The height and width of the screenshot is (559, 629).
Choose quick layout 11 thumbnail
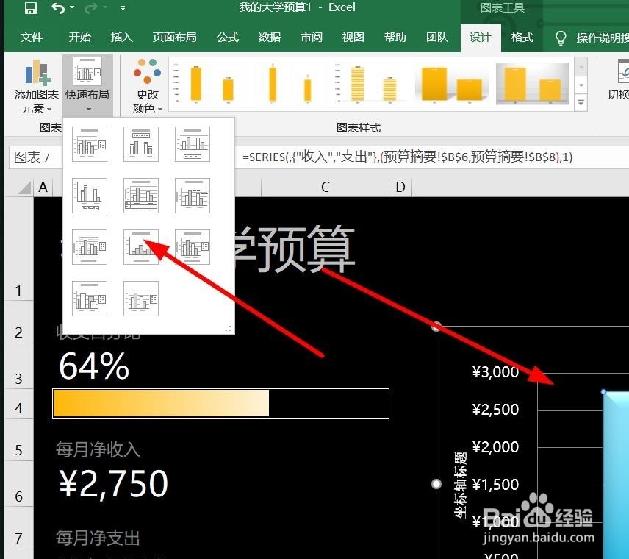point(141,299)
